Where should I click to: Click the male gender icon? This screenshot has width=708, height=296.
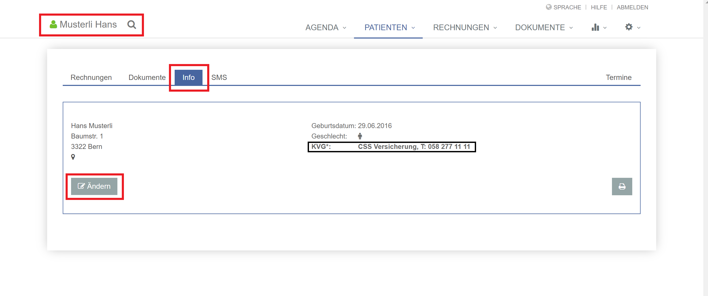pyautogui.click(x=360, y=136)
